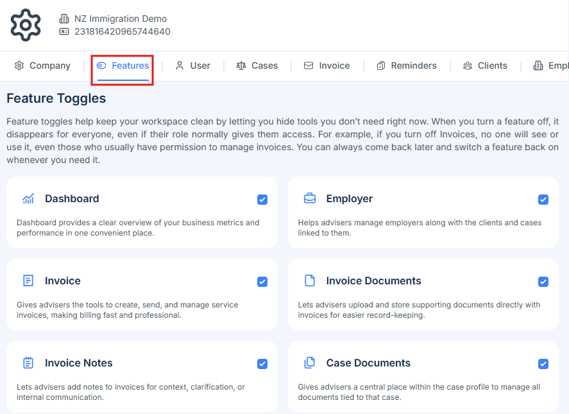Click the Dashboard chart icon
Screen dimensions: 569x414
[x=28, y=199]
